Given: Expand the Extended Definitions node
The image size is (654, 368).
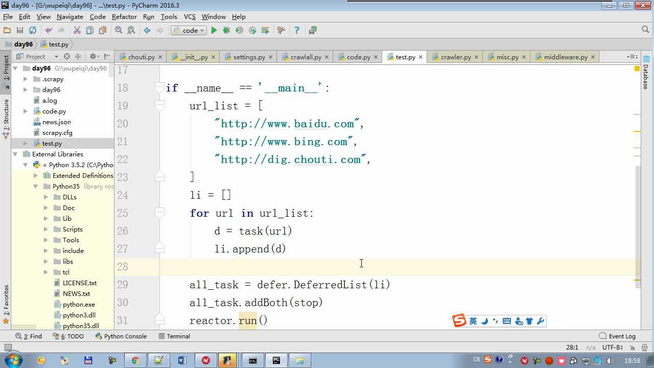Looking at the screenshot, I should pos(36,176).
